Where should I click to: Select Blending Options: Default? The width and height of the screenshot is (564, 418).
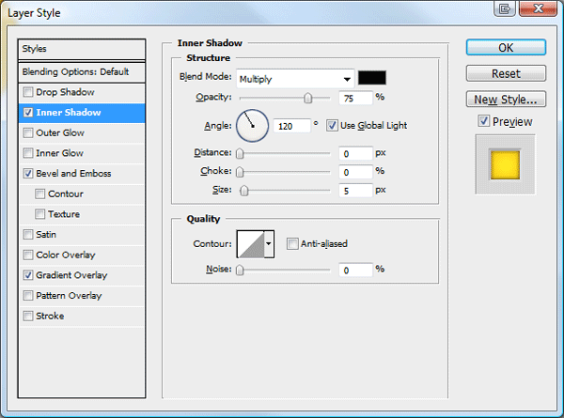tap(82, 72)
